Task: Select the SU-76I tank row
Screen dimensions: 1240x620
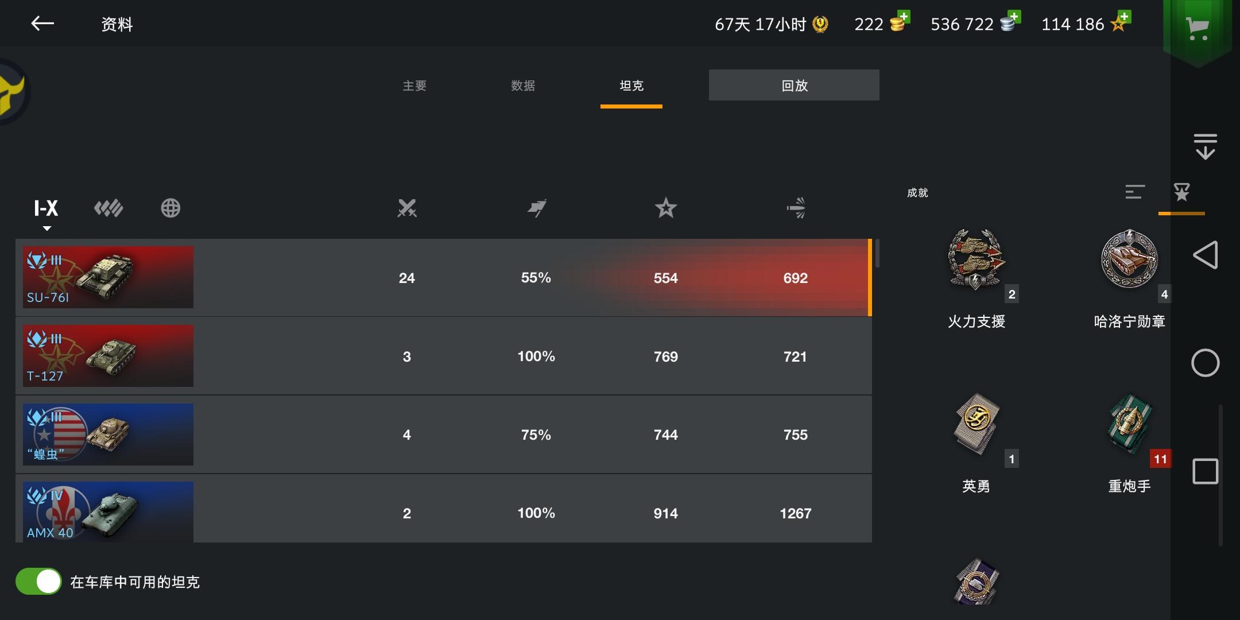Action: coord(444,277)
